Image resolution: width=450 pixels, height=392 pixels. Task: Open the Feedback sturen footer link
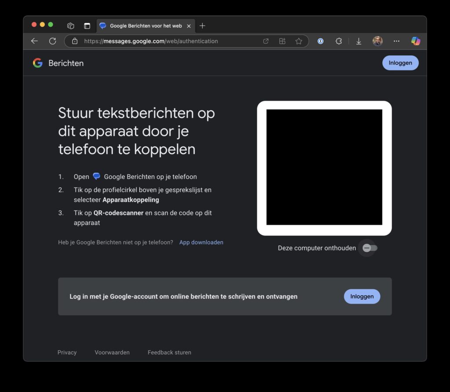169,352
